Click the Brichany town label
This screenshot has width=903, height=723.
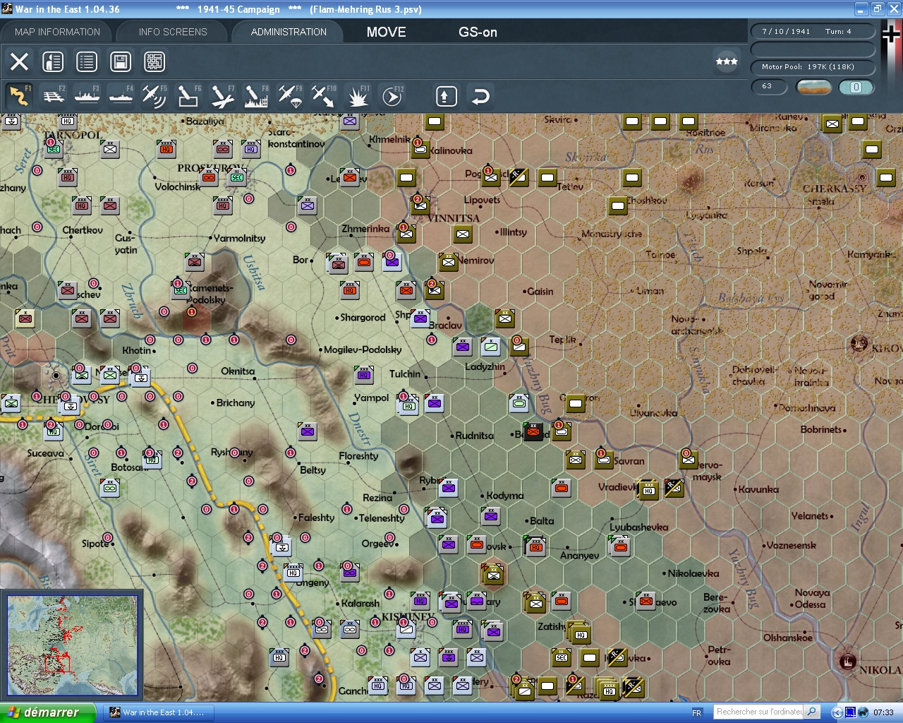236,403
